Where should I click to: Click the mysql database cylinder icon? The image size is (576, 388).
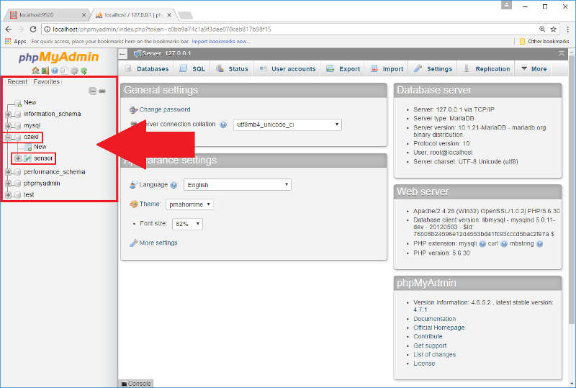[17, 126]
